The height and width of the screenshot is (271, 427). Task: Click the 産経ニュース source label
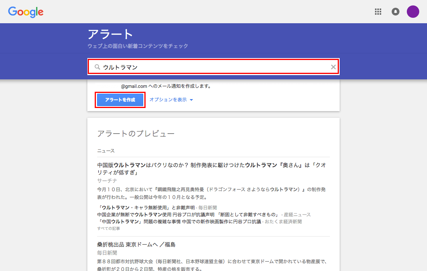[x=297, y=214]
